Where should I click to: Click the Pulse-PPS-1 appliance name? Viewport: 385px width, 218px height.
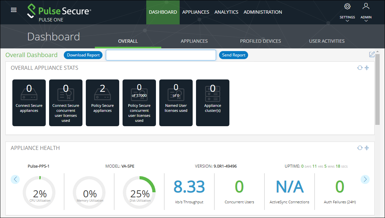pyautogui.click(x=38, y=166)
